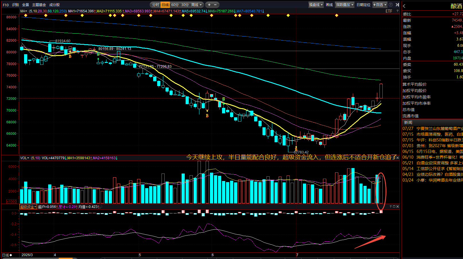Image resolution: width=463 pixels, height=259 pixels.
Task: Maximize the 超级资金 indicator sub-panel
Action: point(394,207)
